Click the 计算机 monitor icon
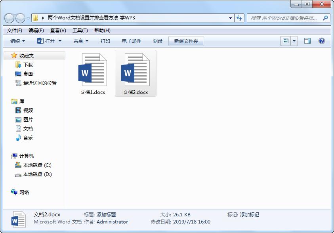Viewport: 334px width, 233px height. tap(14, 156)
